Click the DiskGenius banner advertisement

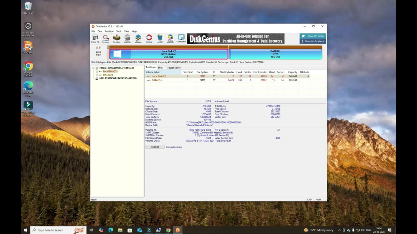(x=236, y=39)
